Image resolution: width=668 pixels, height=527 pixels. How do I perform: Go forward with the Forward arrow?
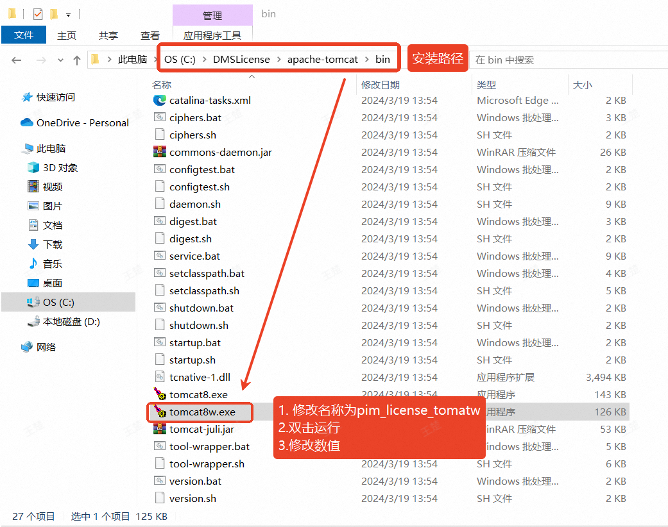tap(41, 60)
